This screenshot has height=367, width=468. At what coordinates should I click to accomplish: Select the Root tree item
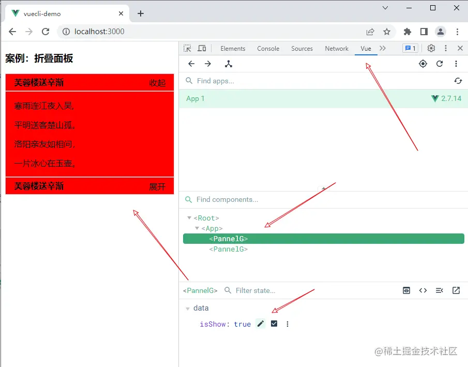[206, 218]
